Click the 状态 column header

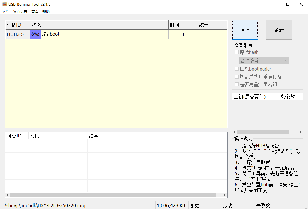click(99, 25)
